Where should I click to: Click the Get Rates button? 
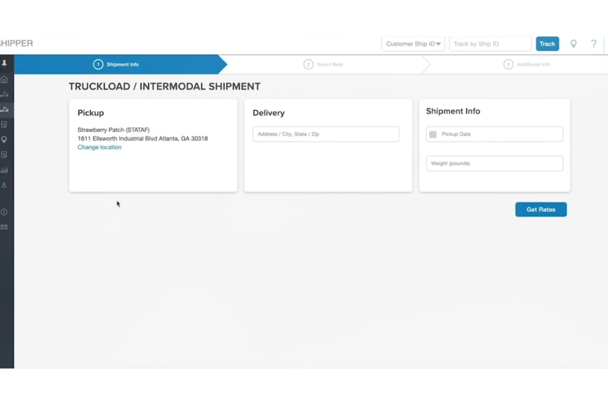click(541, 209)
